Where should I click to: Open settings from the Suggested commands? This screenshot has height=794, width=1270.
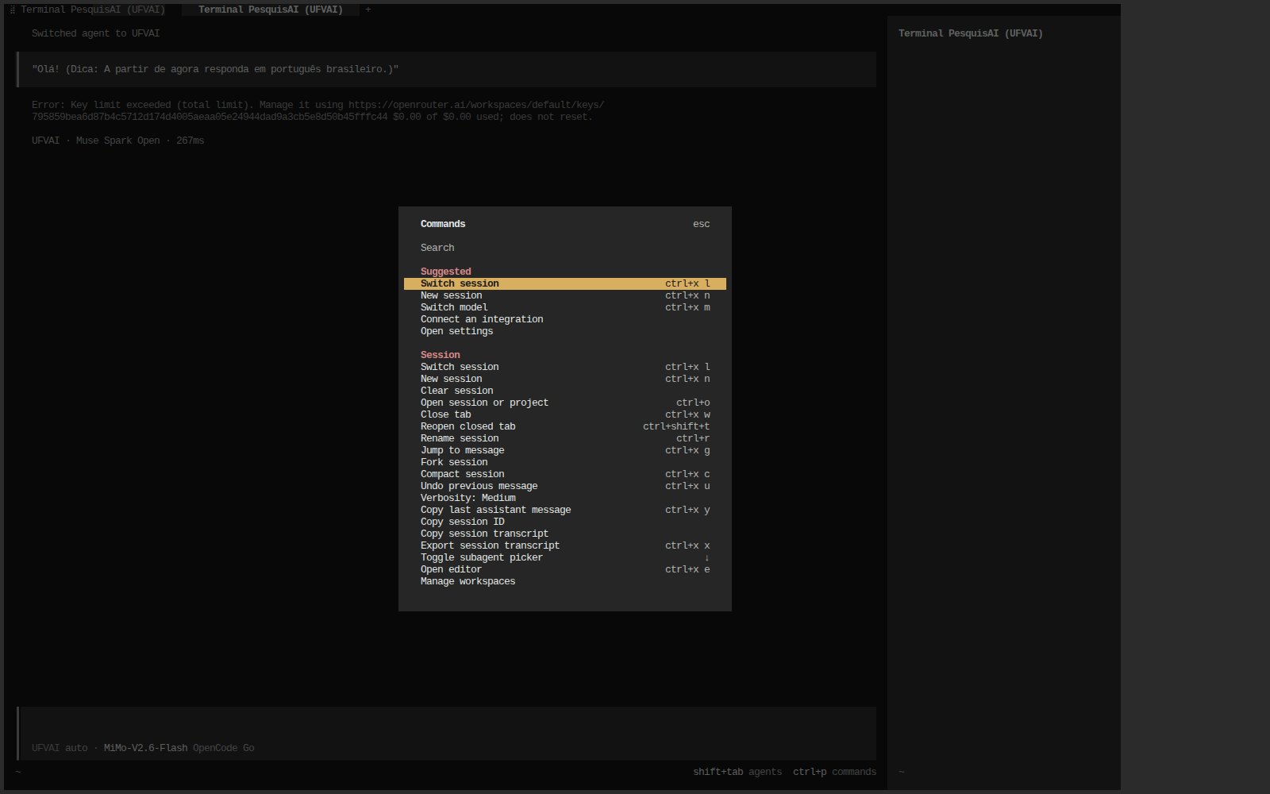click(x=564, y=331)
